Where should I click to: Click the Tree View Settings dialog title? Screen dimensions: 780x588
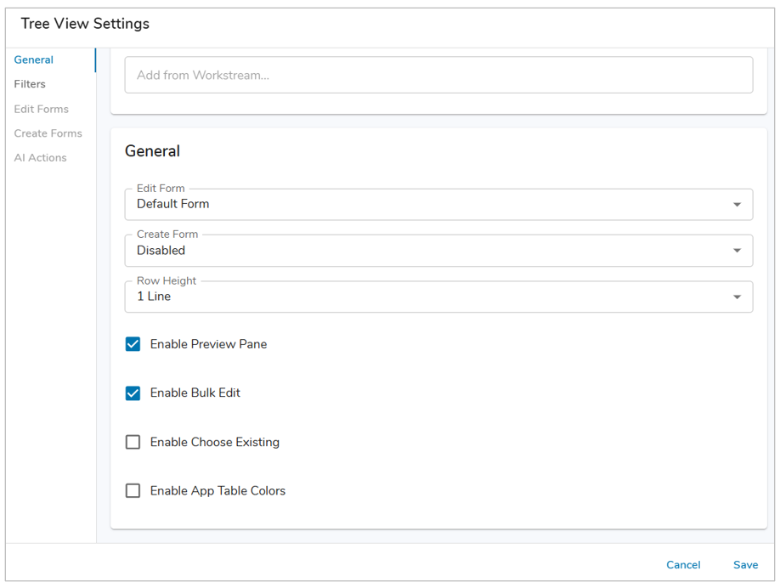pyautogui.click(x=85, y=24)
